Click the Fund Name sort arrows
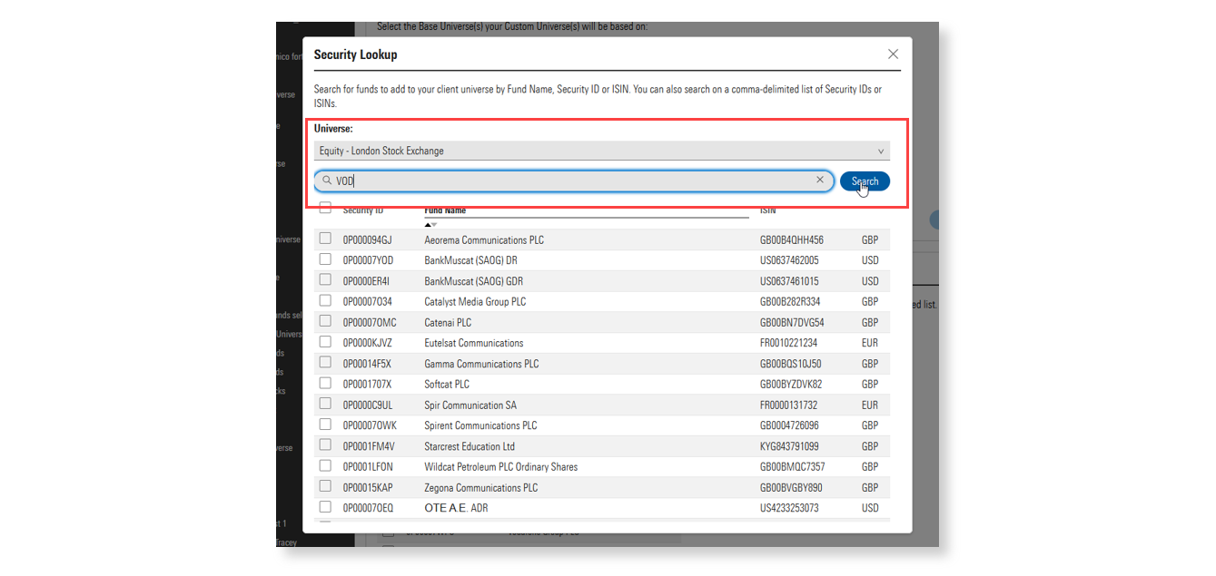 (x=431, y=224)
